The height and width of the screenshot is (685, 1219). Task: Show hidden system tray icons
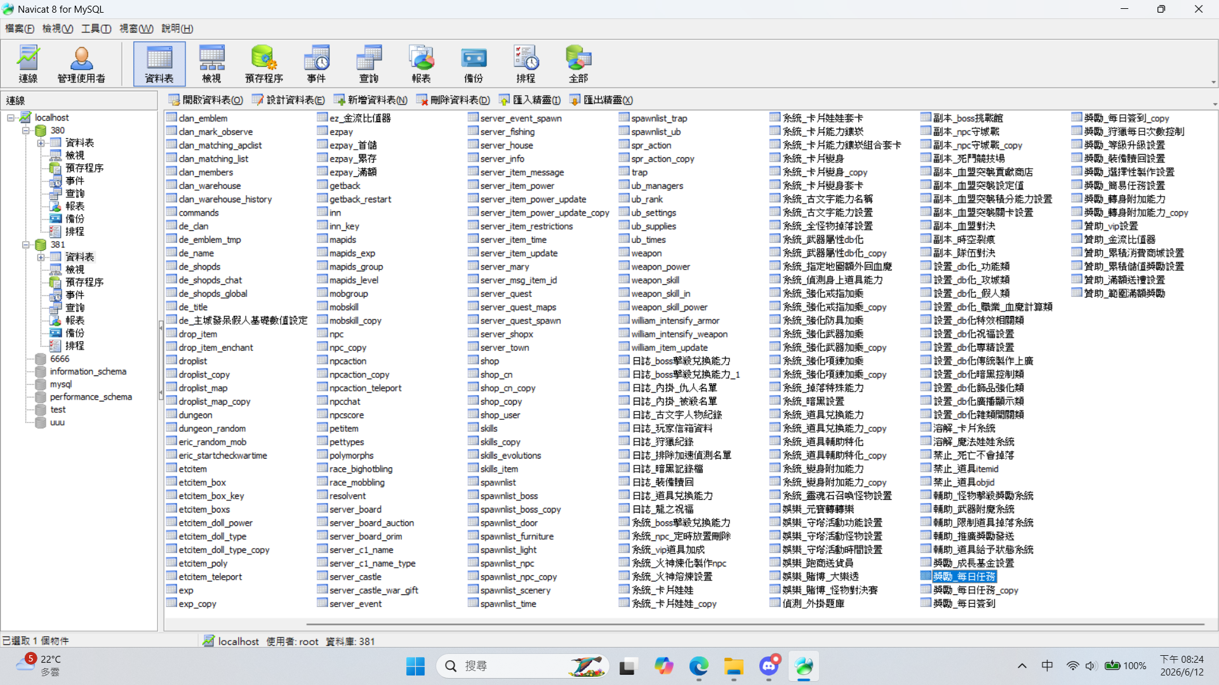pos(1022,666)
